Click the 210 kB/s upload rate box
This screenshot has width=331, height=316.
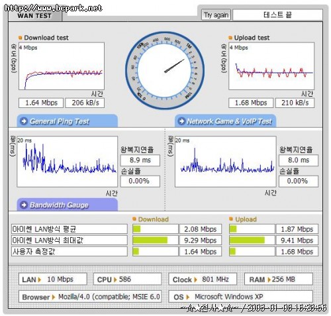[295, 103]
